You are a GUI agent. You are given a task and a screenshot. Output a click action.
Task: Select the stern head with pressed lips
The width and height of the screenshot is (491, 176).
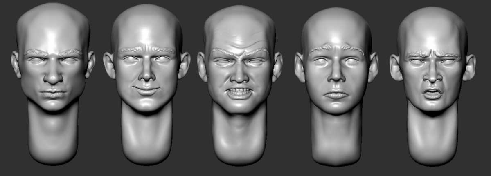tap(53, 69)
